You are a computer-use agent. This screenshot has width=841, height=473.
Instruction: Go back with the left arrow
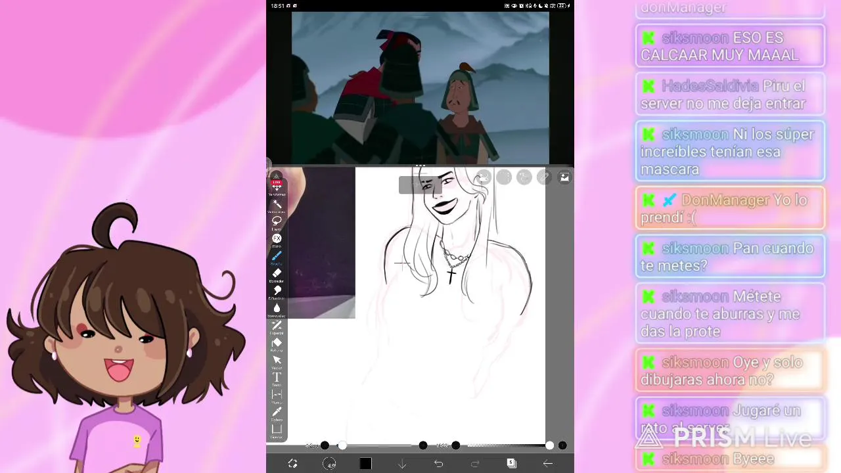click(x=547, y=463)
